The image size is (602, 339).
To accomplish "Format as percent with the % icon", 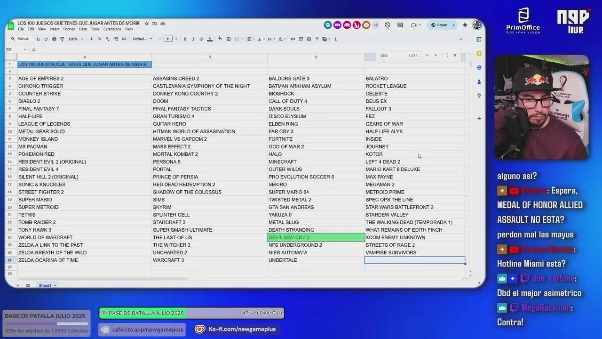I will click(99, 39).
